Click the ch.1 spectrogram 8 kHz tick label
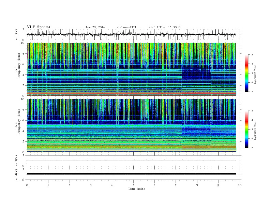 point(24,53)
